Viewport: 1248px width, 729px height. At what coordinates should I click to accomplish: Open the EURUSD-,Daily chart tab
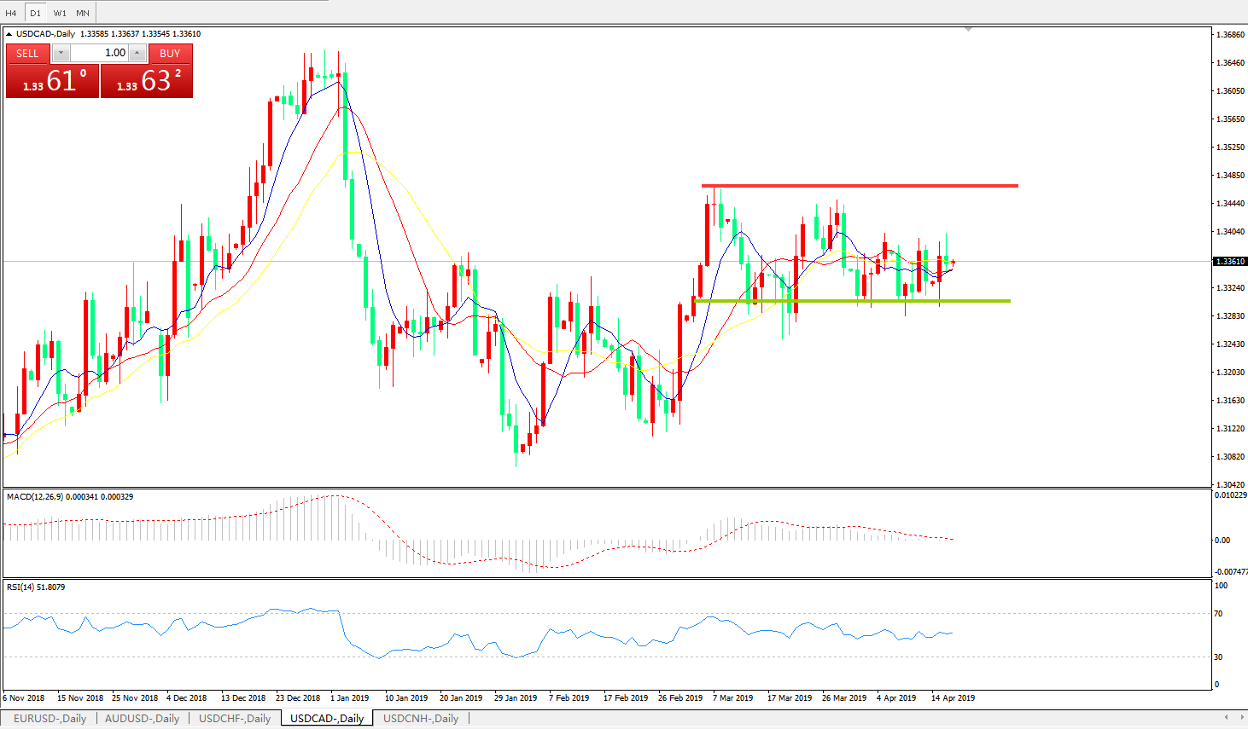point(50,719)
